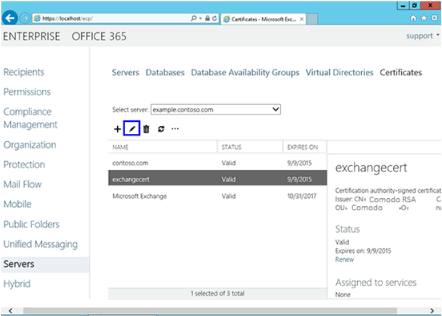Select the contoso.com certificate row
442x316 pixels.
pos(217,163)
